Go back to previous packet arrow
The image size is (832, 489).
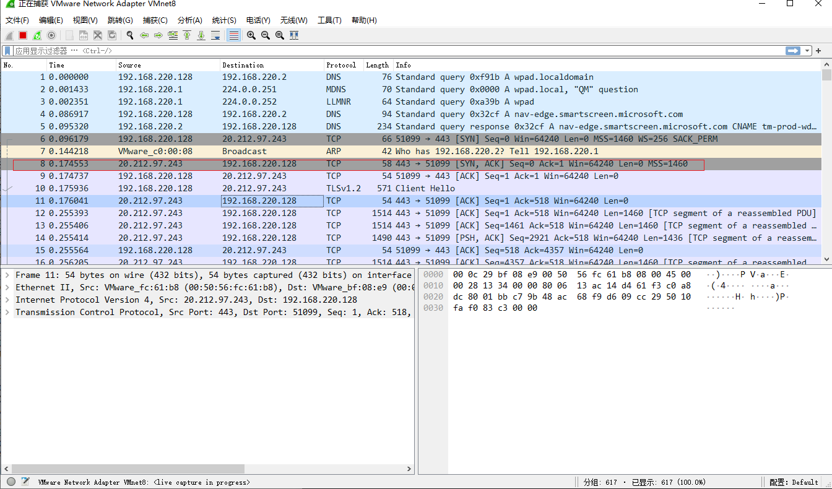click(x=144, y=35)
